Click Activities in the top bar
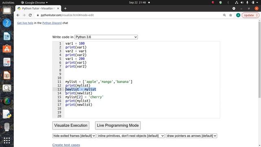 point(8,2)
